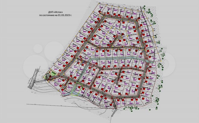This screenshot has width=199, height=123.
Task: Click the long horizontal line at bottom left
Action: [55, 105]
